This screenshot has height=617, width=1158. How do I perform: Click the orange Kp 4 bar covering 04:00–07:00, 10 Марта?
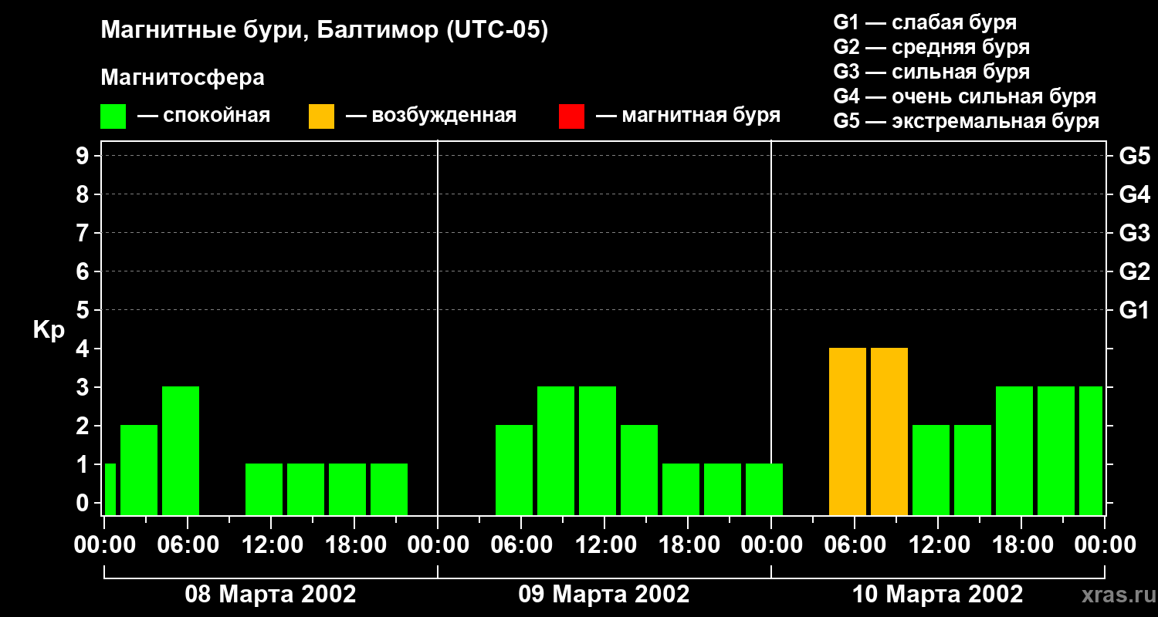(848, 431)
